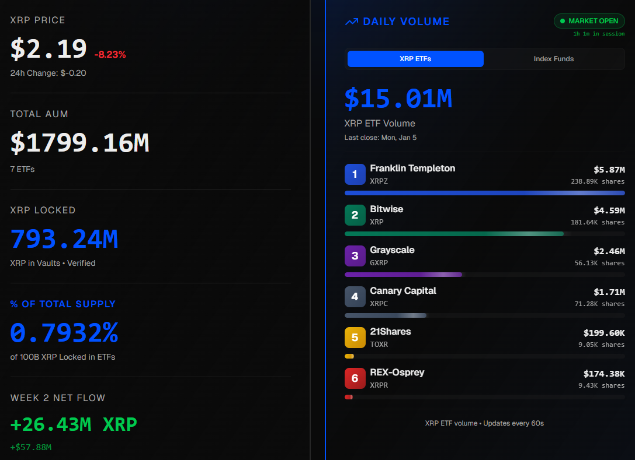Click 'Last close: Mon, Jan 5' text
Screen dimensions: 635x460
[380, 138]
